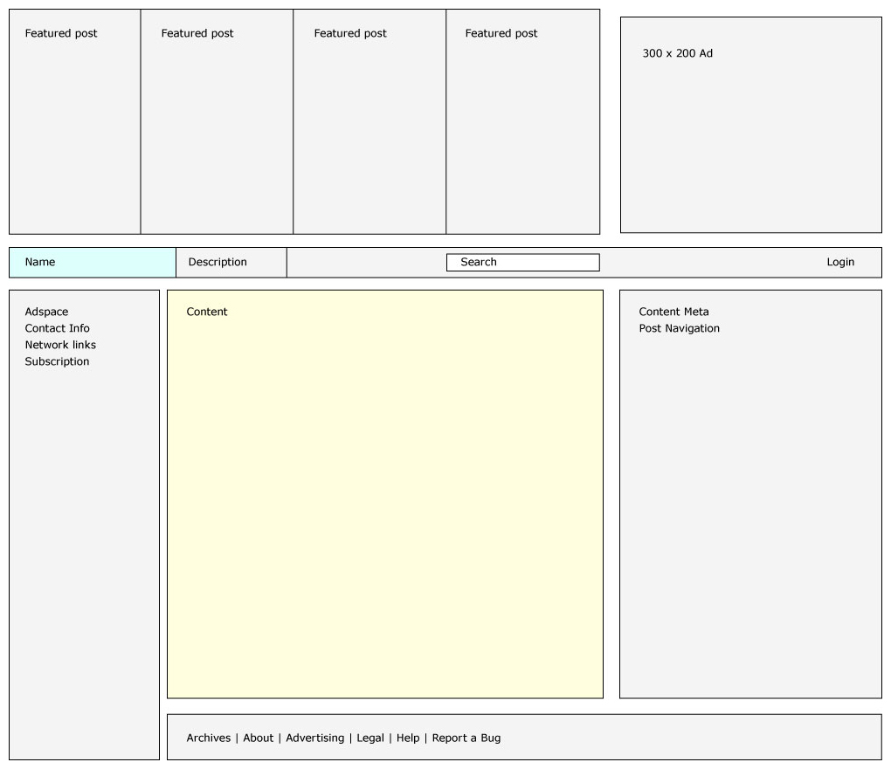Open the Archives footer link
Image resolution: width=891 pixels, height=769 pixels.
pos(208,738)
